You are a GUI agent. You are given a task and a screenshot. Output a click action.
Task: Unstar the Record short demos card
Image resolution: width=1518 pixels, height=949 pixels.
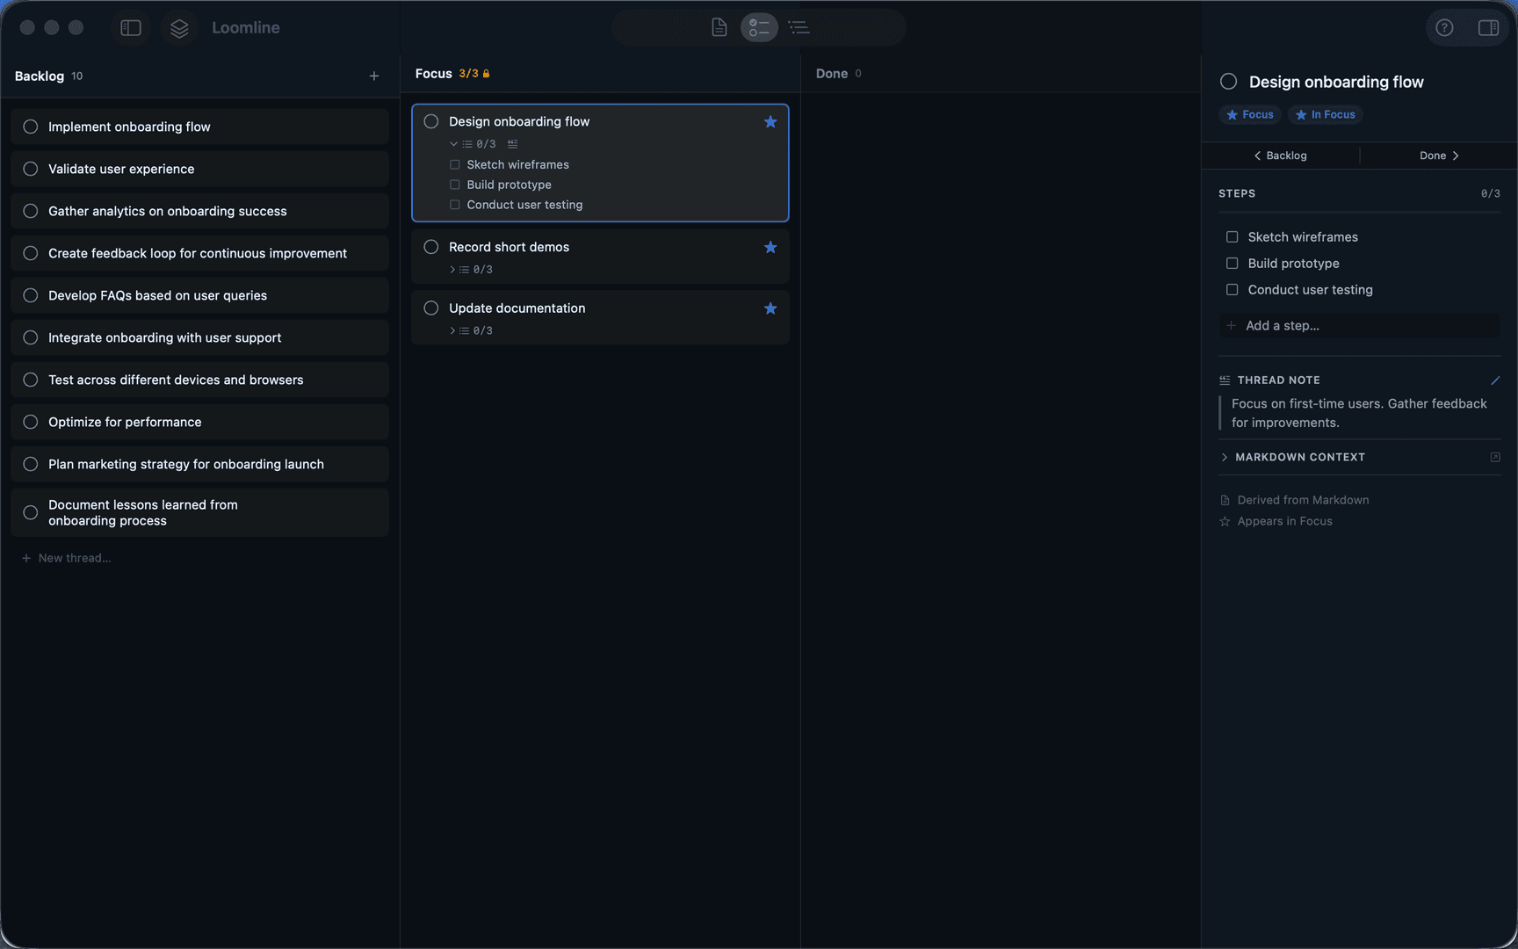[x=770, y=247]
